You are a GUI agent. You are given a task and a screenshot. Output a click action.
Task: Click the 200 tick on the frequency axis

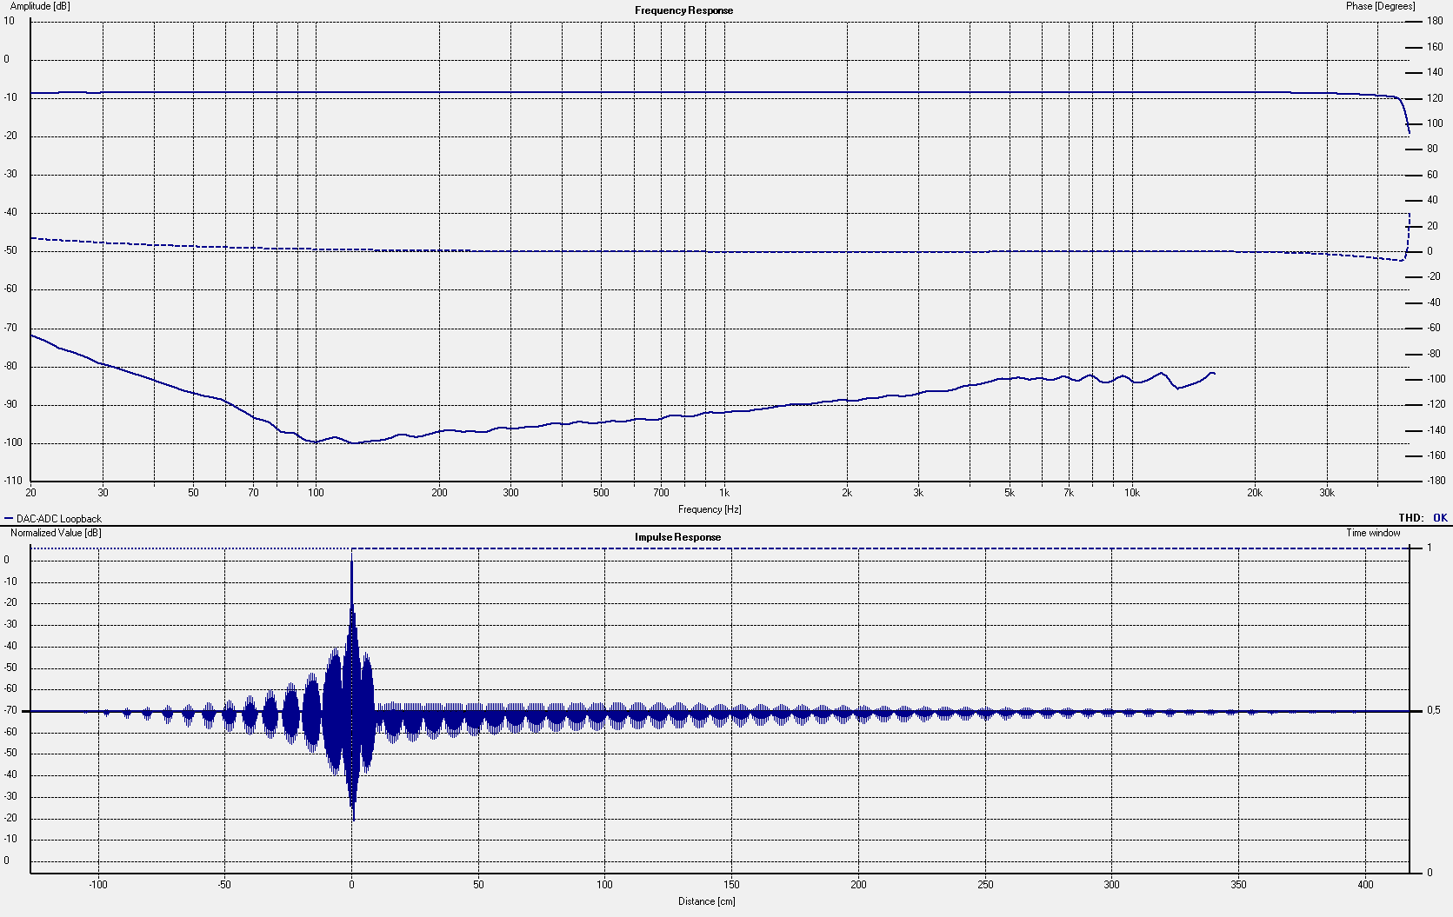click(x=439, y=493)
